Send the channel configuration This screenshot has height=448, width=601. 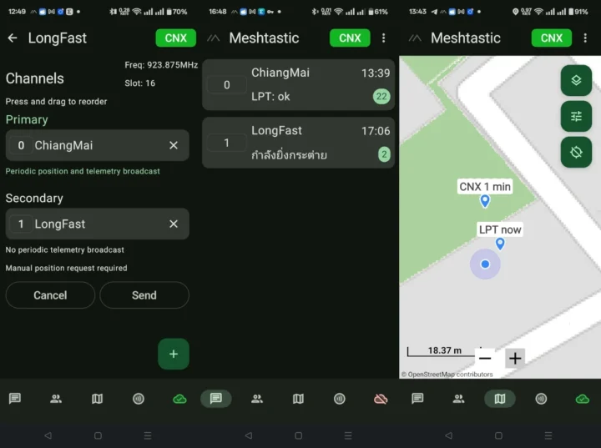coord(144,295)
